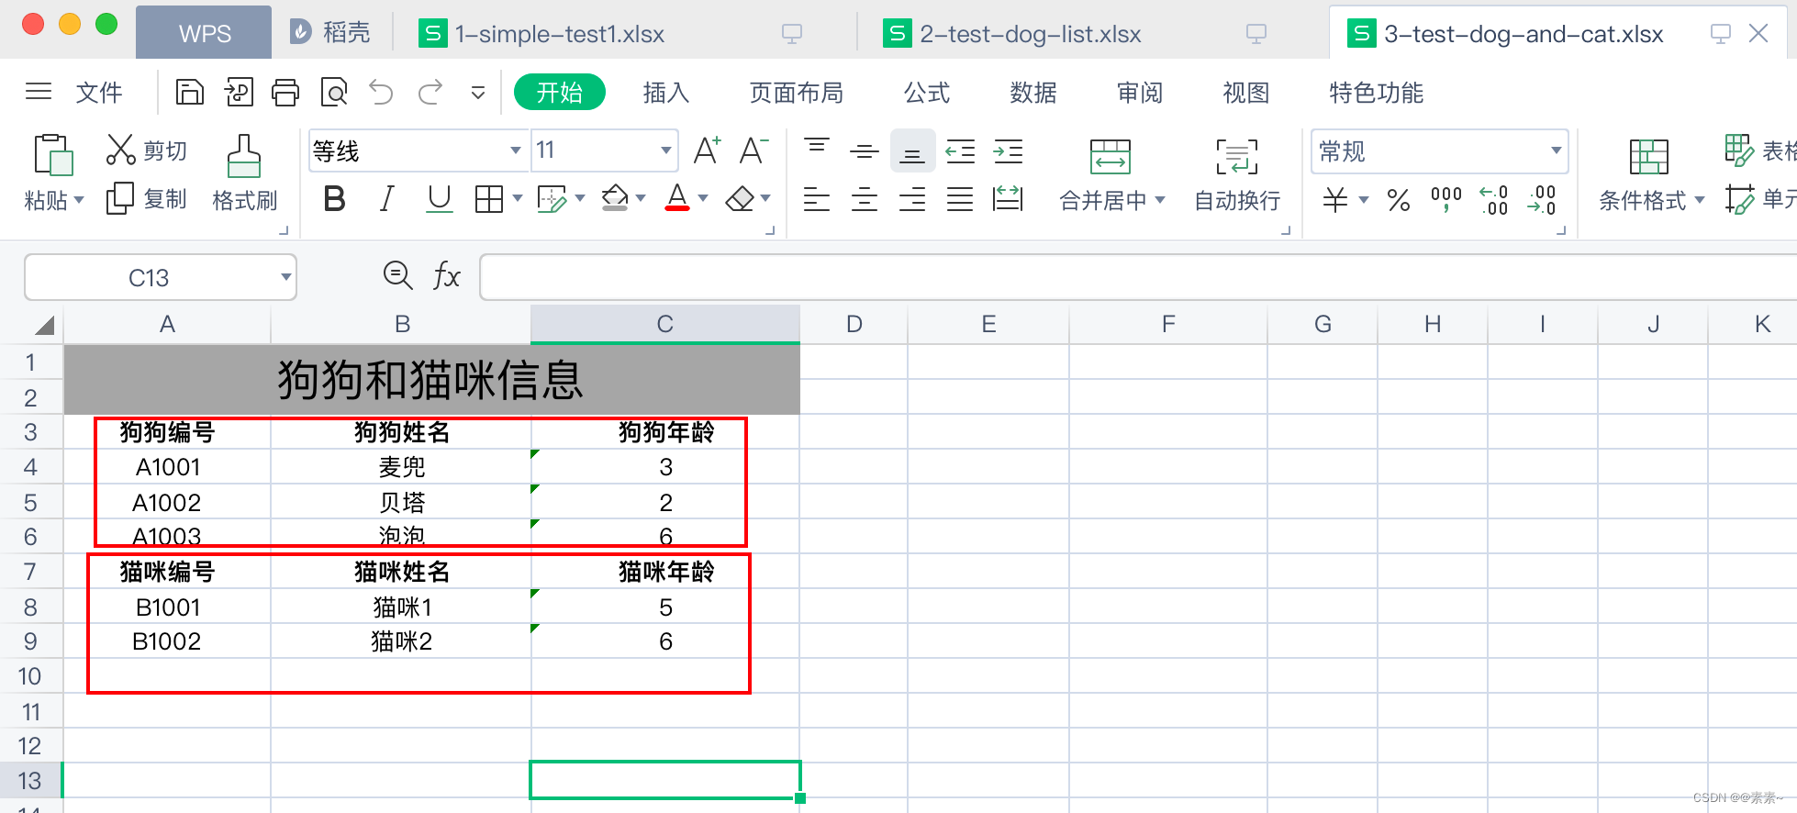Click the clear formatting eraser icon
This screenshot has height=813, width=1797.
tap(740, 199)
